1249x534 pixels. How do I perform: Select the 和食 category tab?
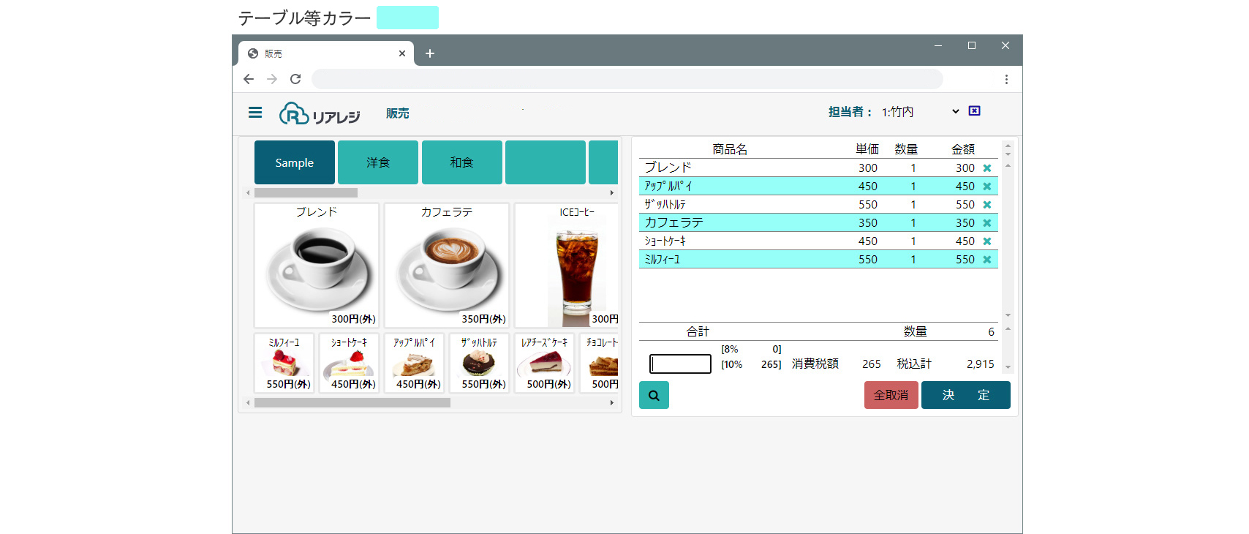point(461,162)
